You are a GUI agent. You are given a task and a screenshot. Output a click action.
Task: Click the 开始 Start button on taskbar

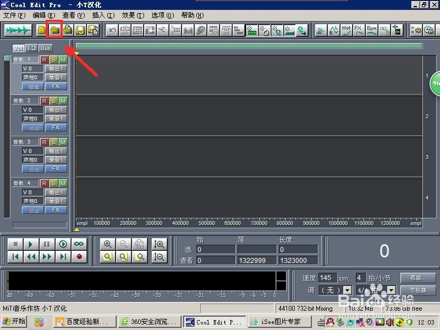[14, 321]
